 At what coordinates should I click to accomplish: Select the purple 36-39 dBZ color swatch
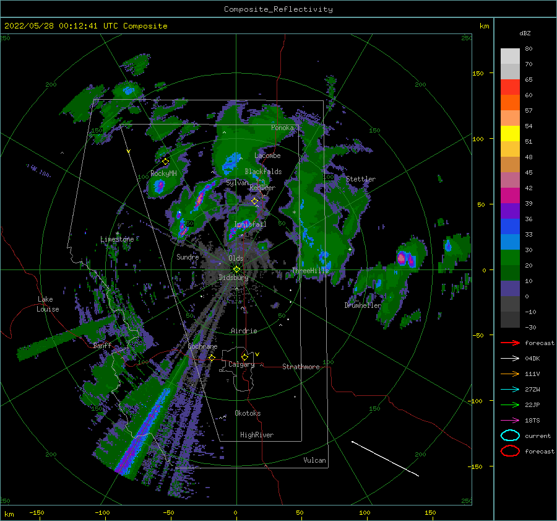tap(510, 211)
